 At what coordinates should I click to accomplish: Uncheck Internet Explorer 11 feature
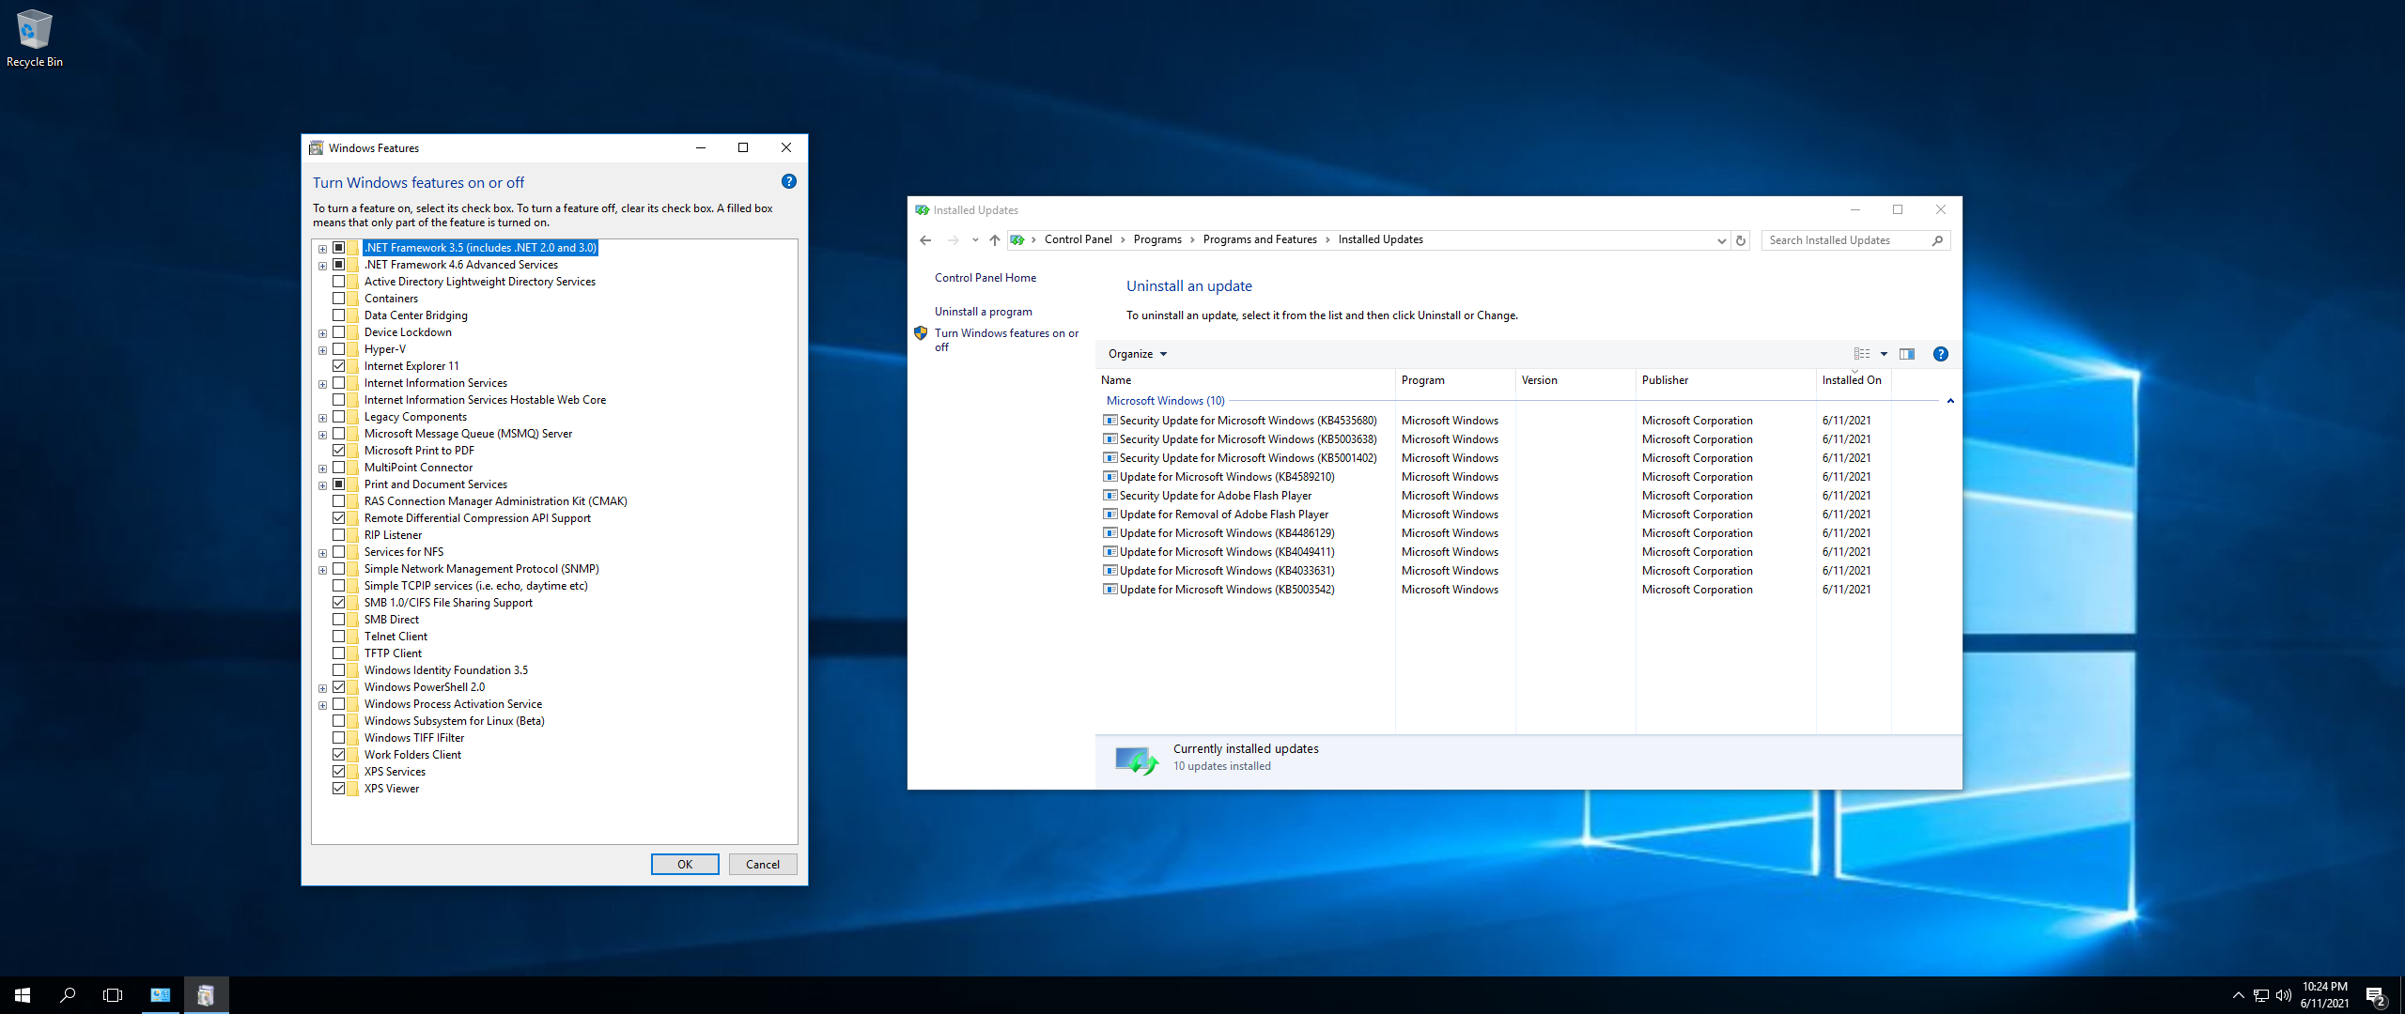pyautogui.click(x=339, y=366)
